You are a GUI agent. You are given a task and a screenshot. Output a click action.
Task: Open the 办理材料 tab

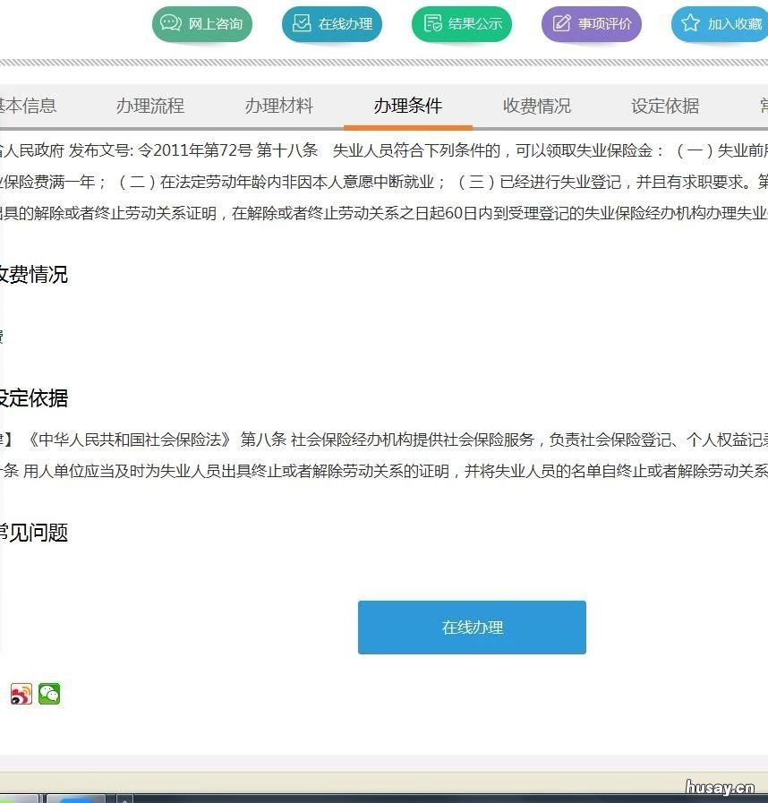pyautogui.click(x=278, y=106)
